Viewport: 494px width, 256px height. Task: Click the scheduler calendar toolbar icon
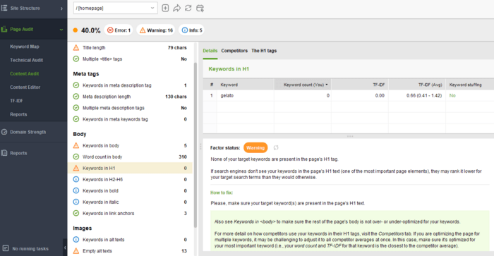tap(200, 8)
